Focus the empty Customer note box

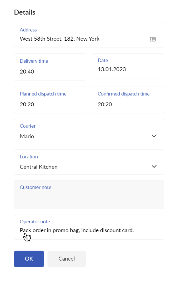[89, 195]
